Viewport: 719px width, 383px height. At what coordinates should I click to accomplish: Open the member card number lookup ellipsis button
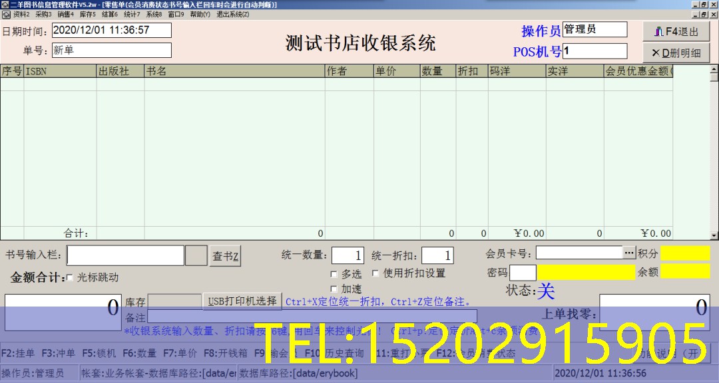(x=629, y=253)
